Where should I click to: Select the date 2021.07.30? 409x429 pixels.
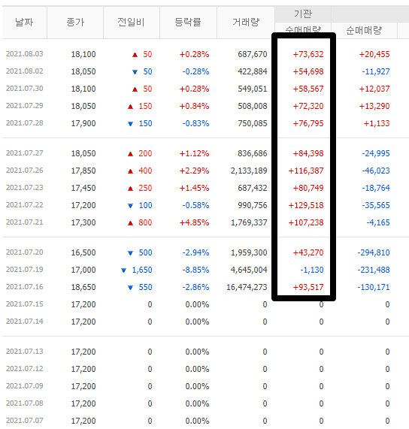tap(25, 89)
